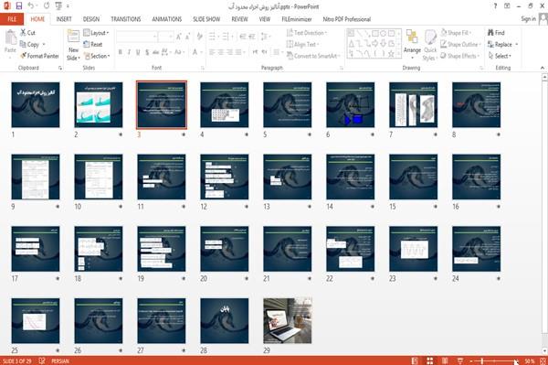The height and width of the screenshot is (365, 548).
Task: Click the 50% zoom level
Action: pyautogui.click(x=530, y=360)
